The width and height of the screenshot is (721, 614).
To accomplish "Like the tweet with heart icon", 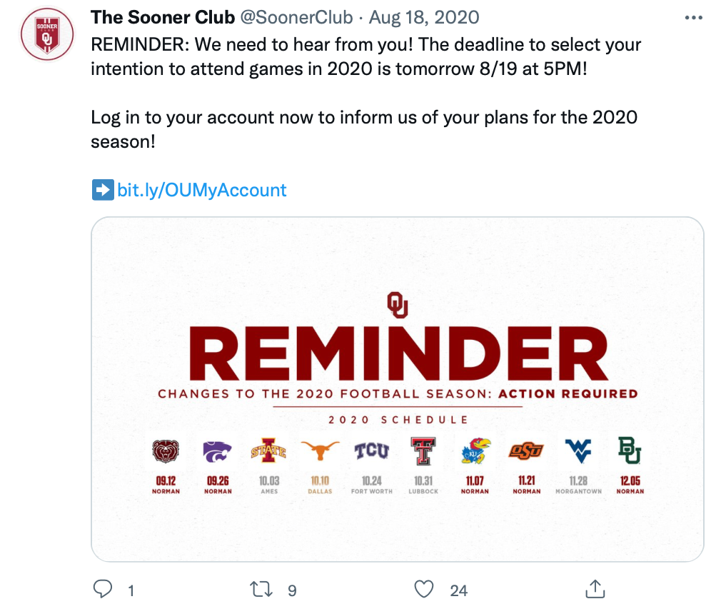I will 424,589.
